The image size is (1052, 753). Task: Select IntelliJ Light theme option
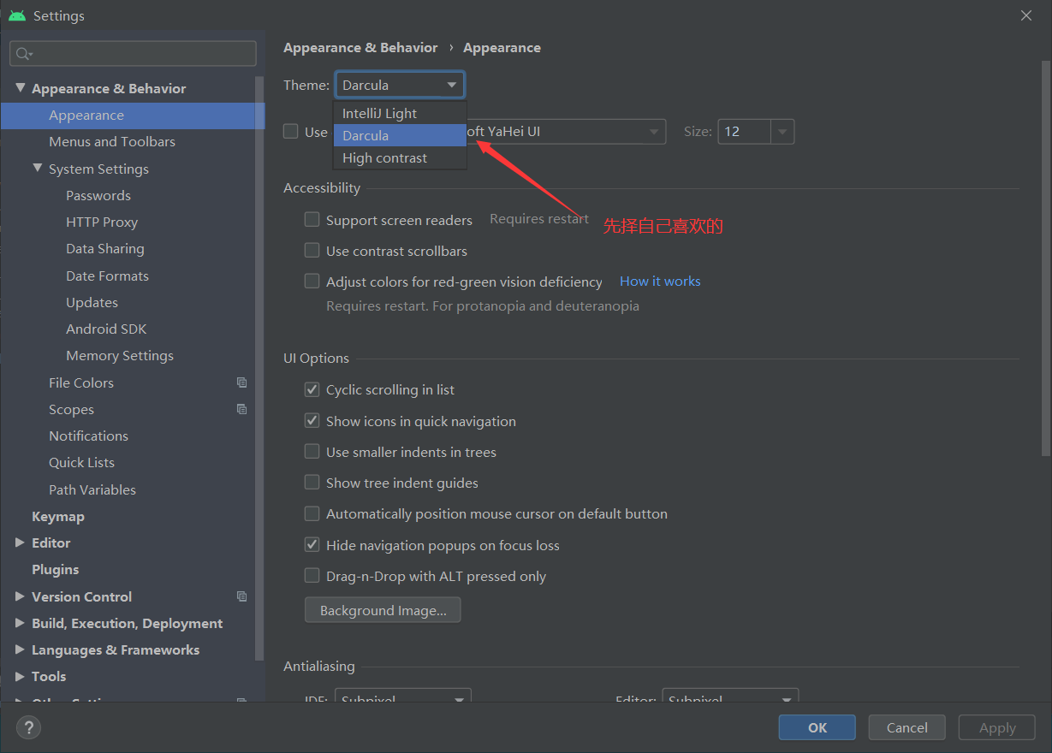click(400, 113)
